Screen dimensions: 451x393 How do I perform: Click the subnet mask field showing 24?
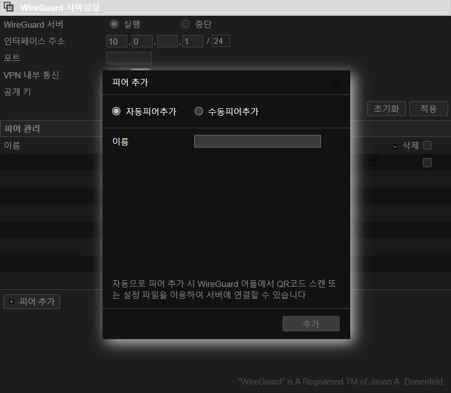tap(220, 41)
